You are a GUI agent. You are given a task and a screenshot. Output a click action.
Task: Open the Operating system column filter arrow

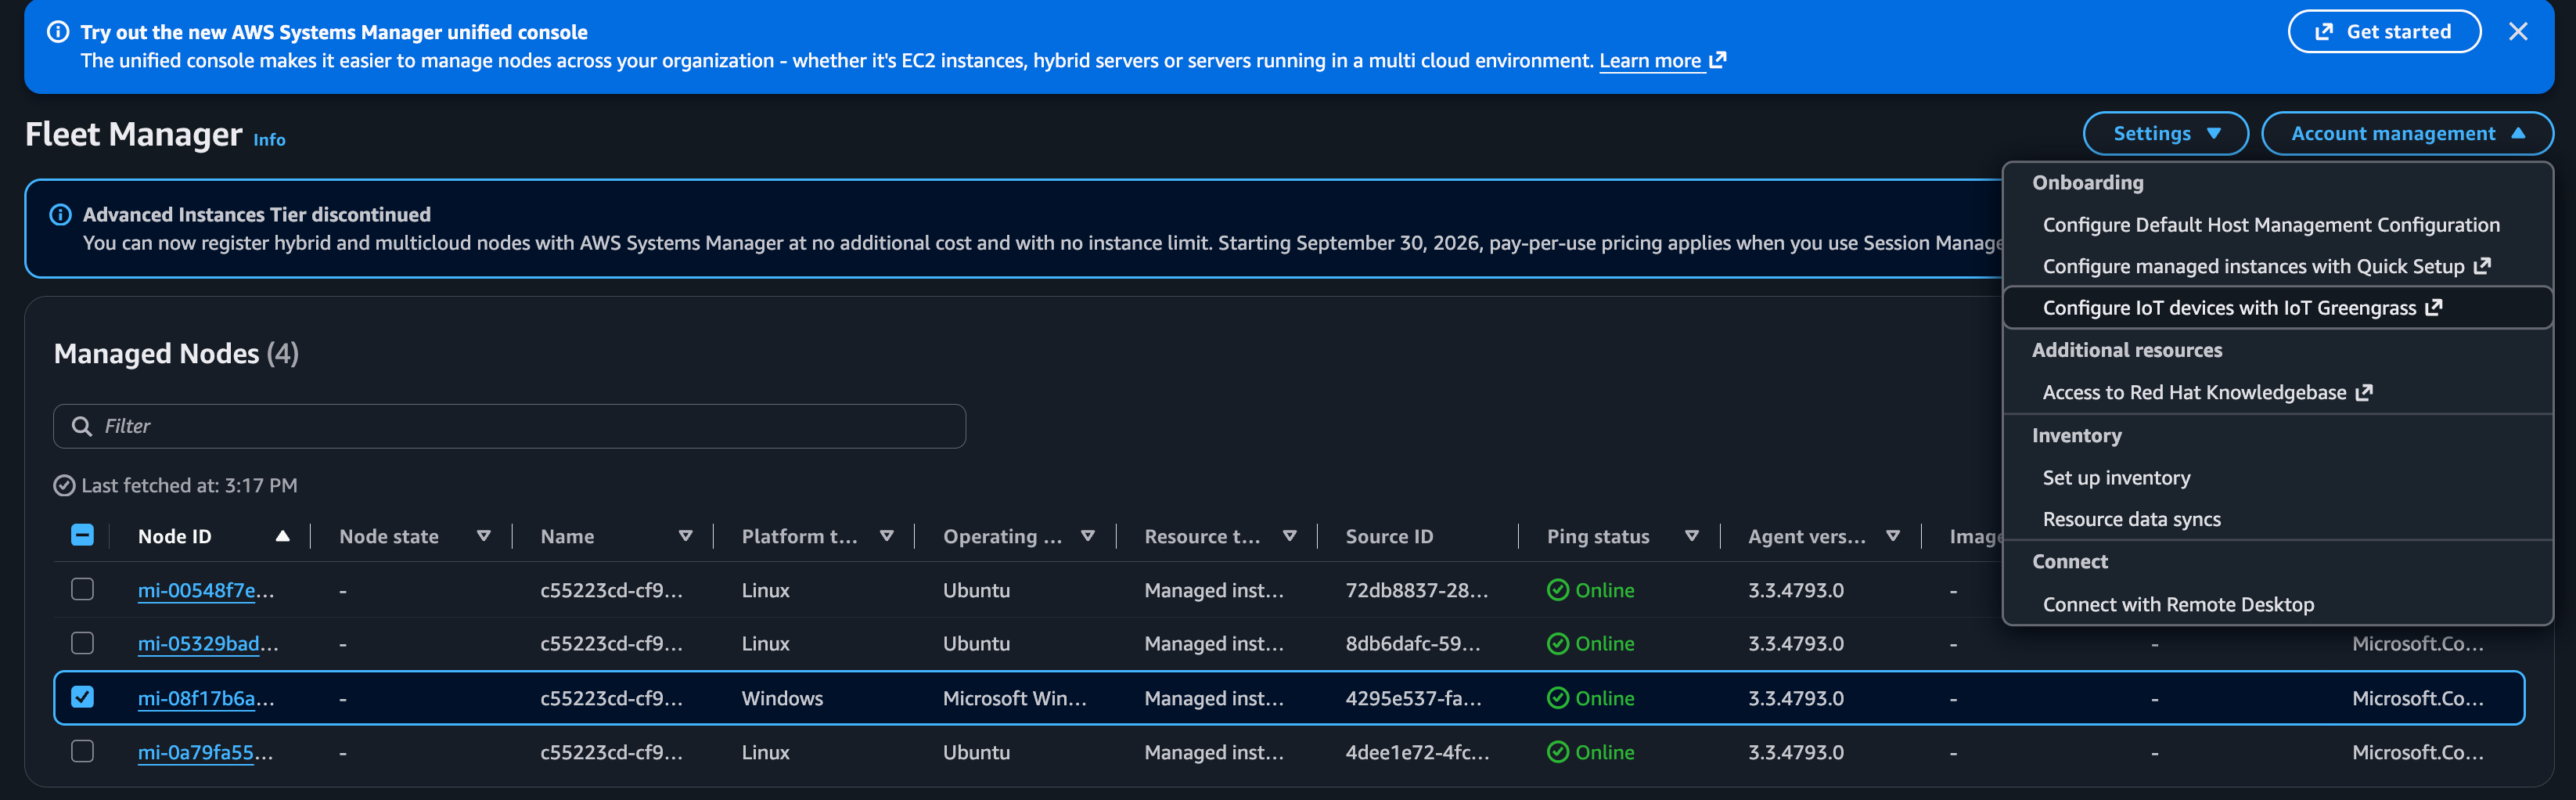click(1088, 537)
